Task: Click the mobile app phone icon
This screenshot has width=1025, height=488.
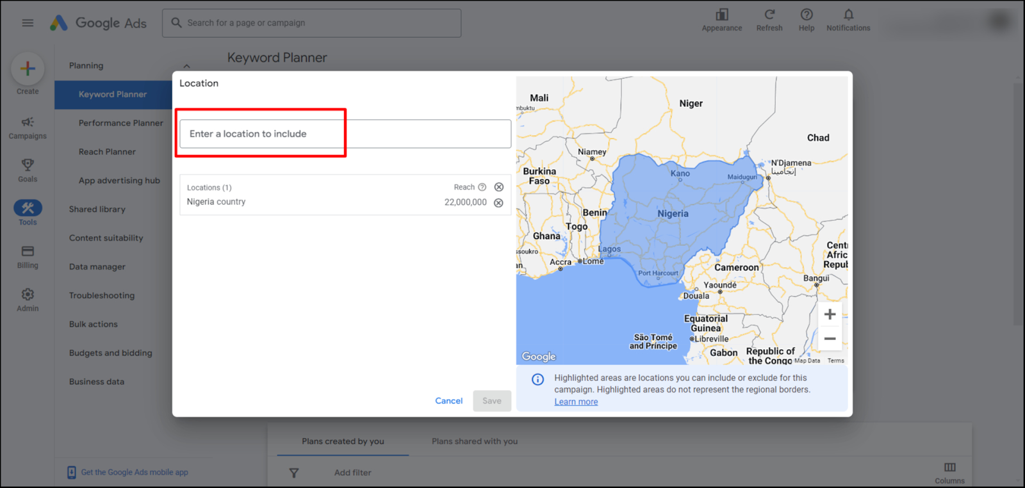Action: click(72, 473)
